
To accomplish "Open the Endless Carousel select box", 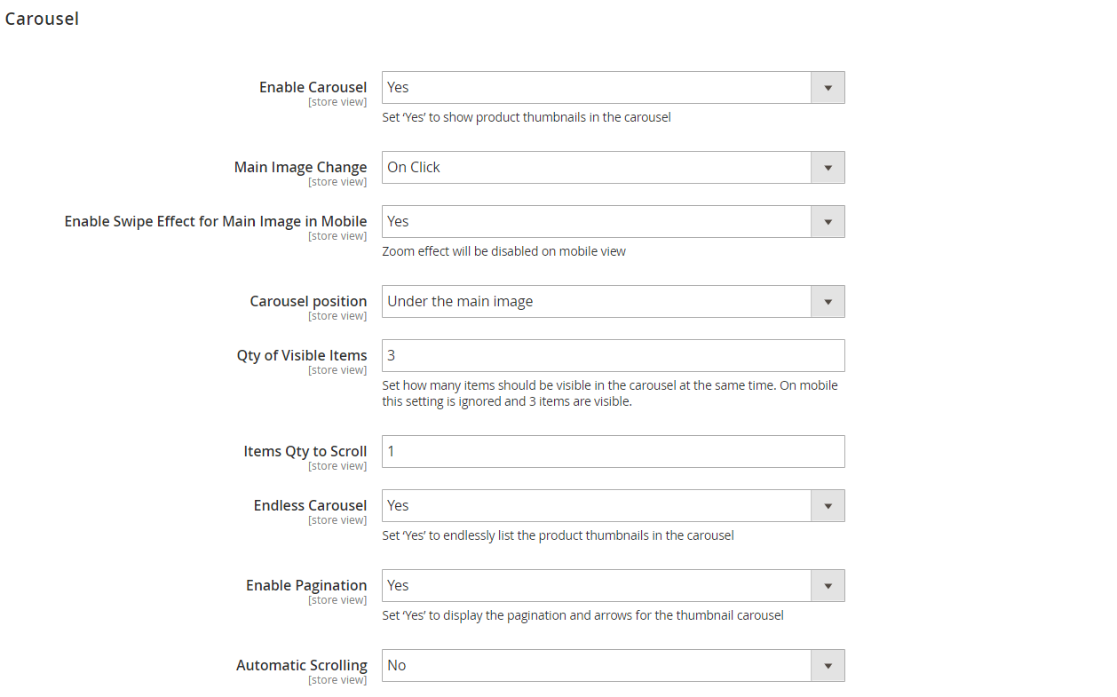I will click(613, 506).
